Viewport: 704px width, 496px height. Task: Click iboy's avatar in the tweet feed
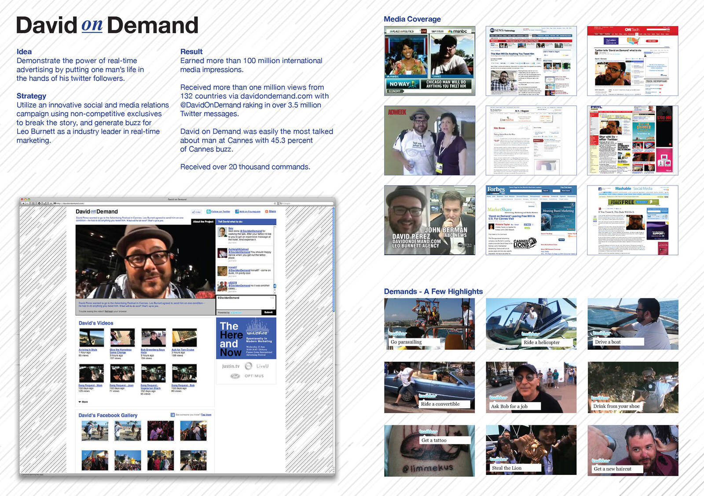[x=222, y=232]
